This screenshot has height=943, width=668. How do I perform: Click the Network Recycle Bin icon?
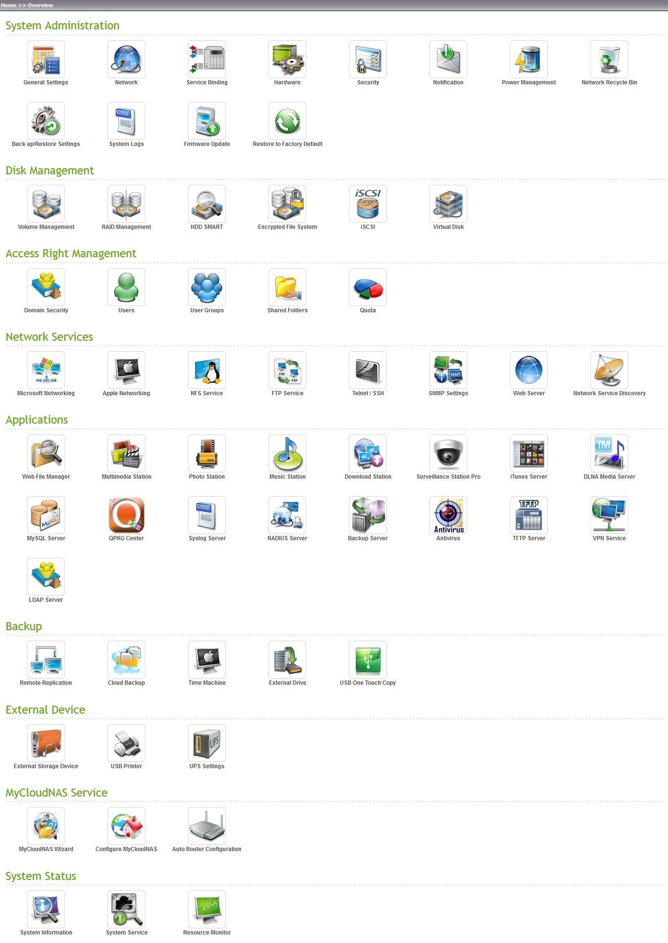tap(609, 59)
